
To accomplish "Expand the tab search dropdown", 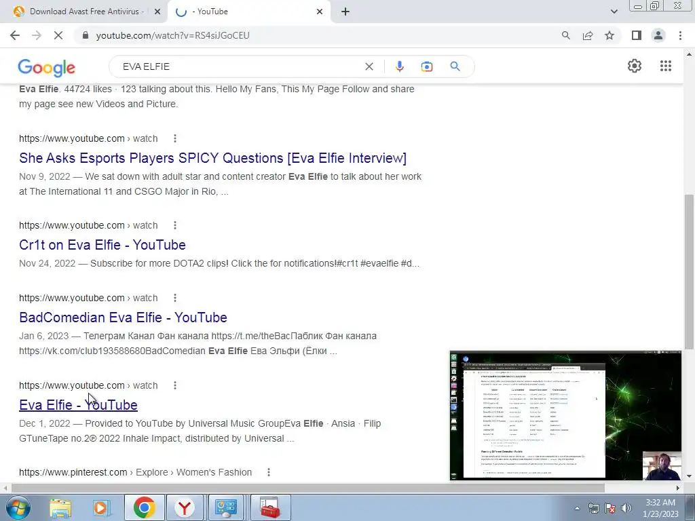I will click(x=614, y=12).
